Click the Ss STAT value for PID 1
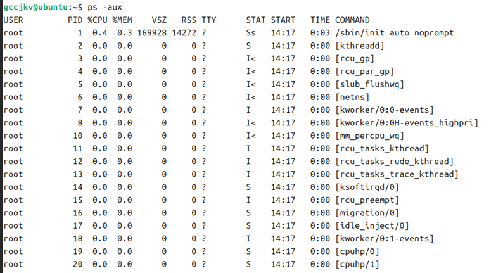The image size is (503, 273). point(251,33)
